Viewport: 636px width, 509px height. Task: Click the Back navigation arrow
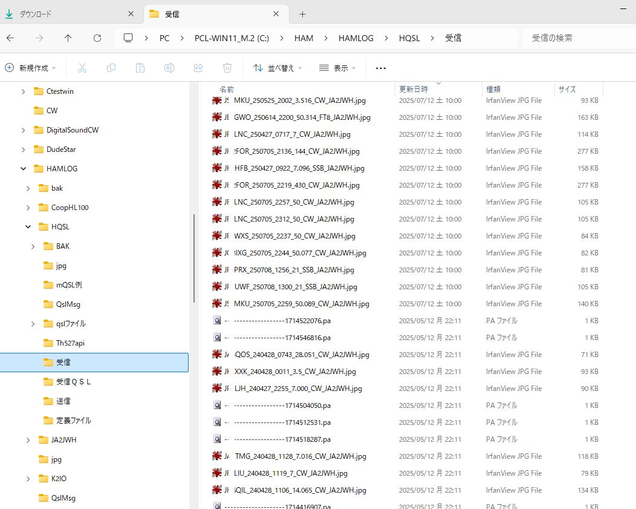[x=10, y=38]
